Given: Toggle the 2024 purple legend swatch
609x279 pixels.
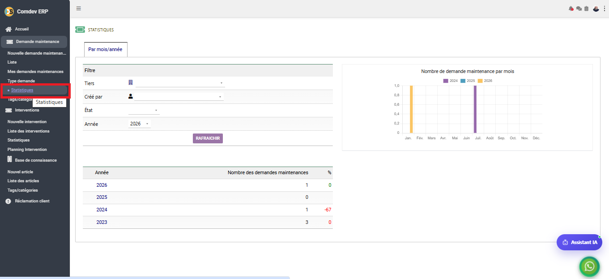Looking at the screenshot, I should coord(446,81).
